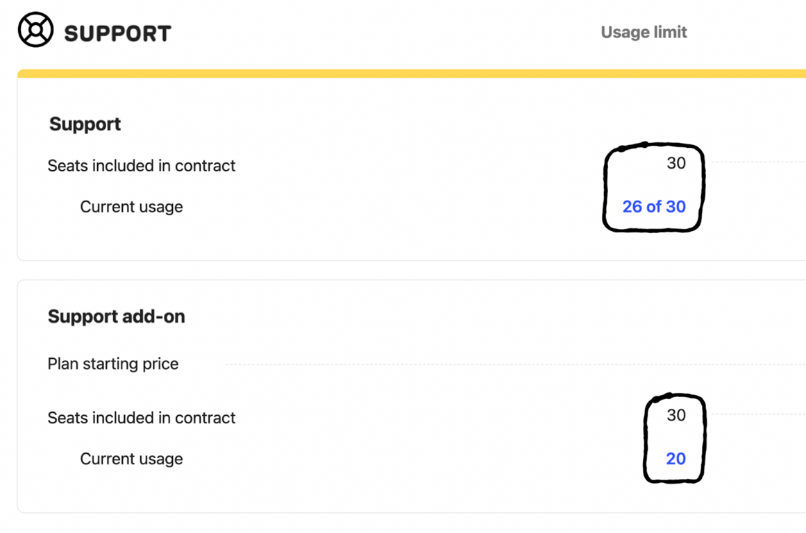Viewport: 806px width, 533px height.
Task: Select the Support add-on section heading
Action: coord(116,316)
